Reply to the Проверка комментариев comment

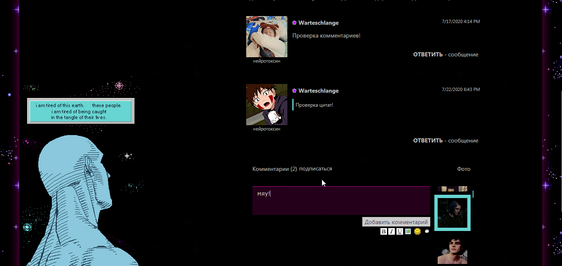pyautogui.click(x=428, y=55)
